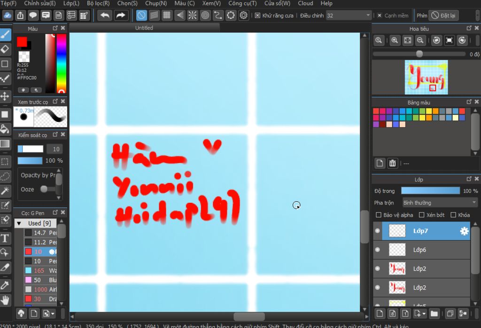481x328 pixels.
Task: Open the Công cụ(T) menu
Action: [x=242, y=3]
